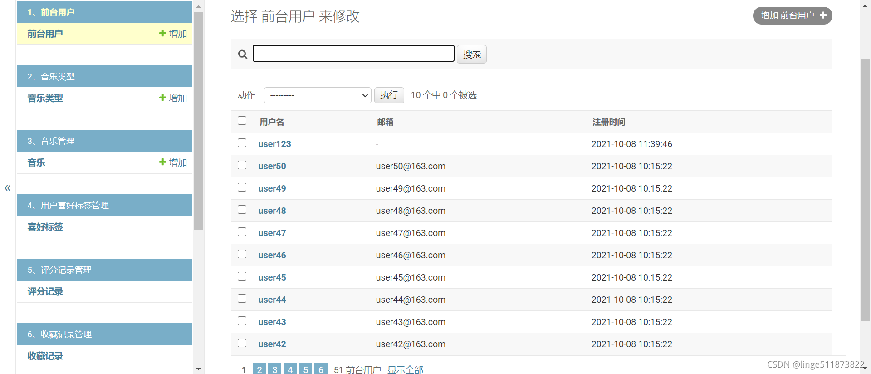
Task: Open user44 record link
Action: point(272,300)
